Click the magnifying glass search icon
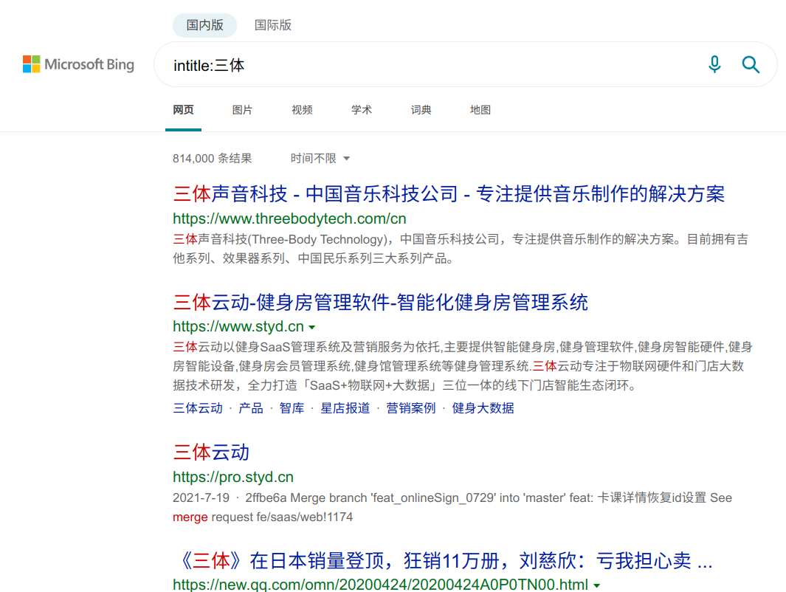 (x=751, y=65)
